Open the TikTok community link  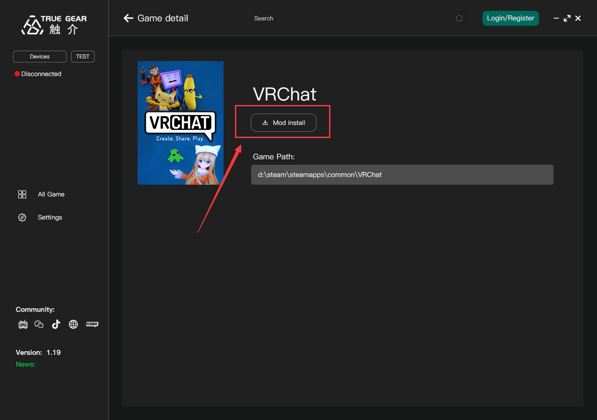click(56, 324)
